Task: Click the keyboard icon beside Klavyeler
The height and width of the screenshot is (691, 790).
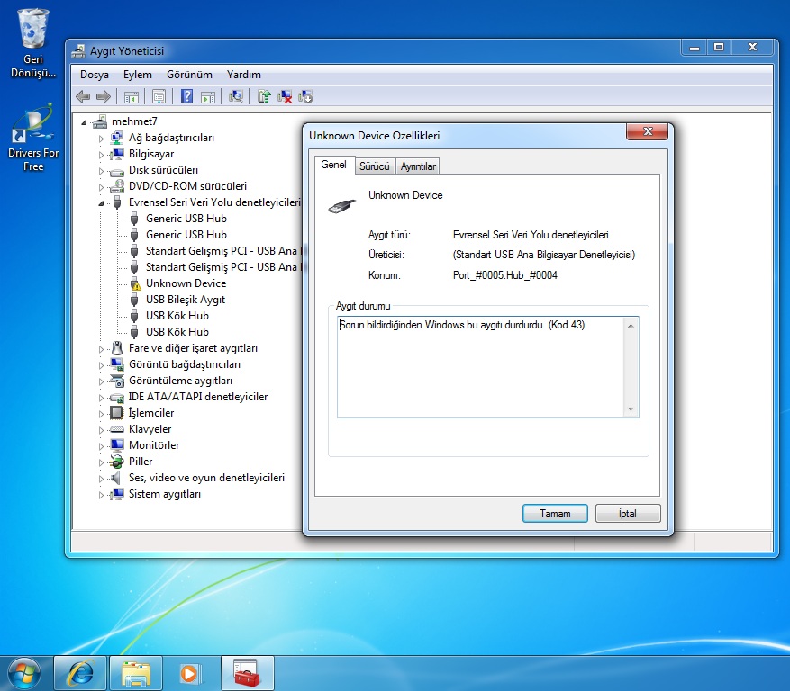Action: click(117, 429)
